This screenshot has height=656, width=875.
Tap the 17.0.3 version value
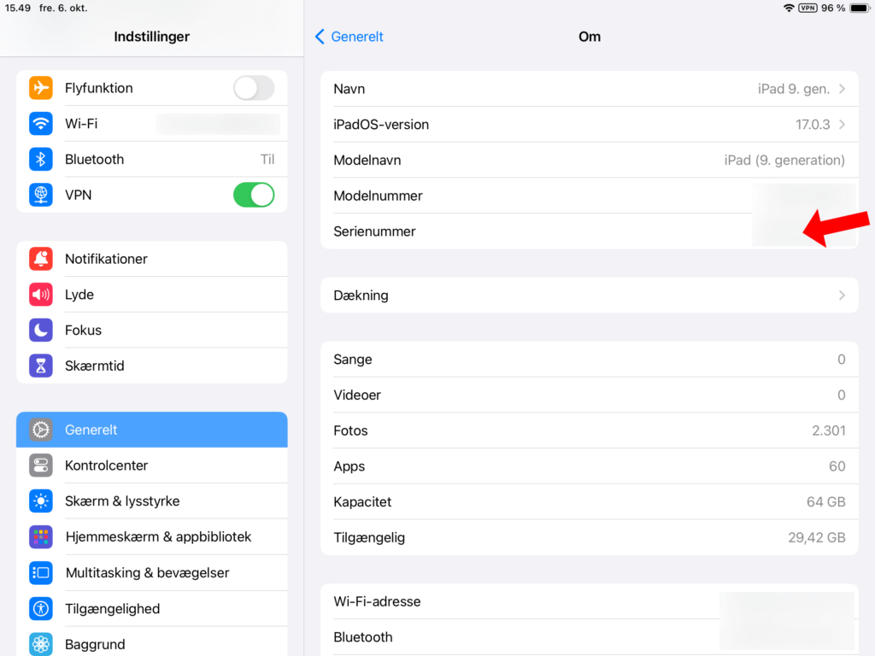coord(813,125)
